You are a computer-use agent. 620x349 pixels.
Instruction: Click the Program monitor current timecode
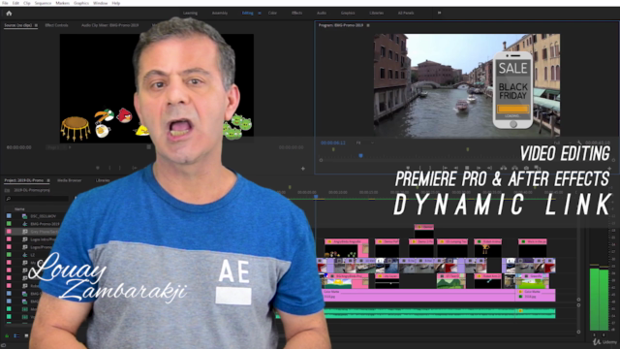[333, 143]
